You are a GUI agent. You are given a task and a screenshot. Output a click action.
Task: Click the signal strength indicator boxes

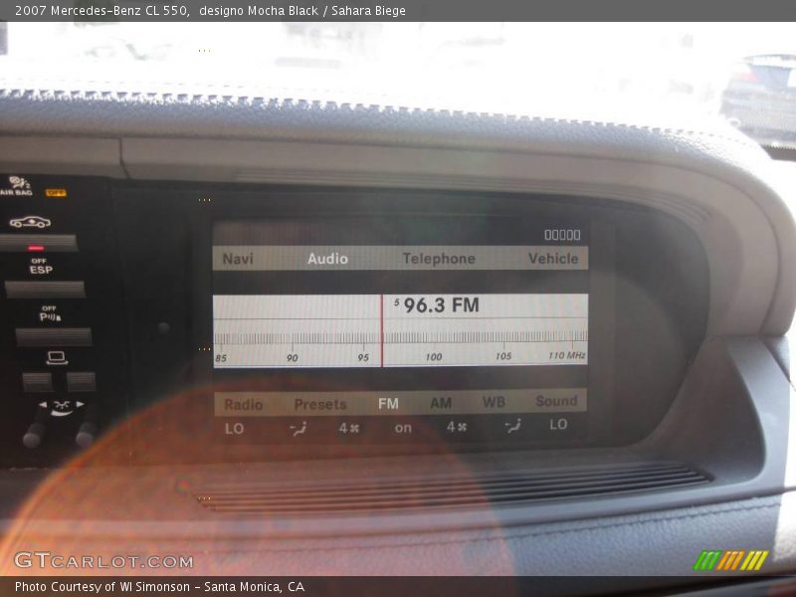[562, 235]
